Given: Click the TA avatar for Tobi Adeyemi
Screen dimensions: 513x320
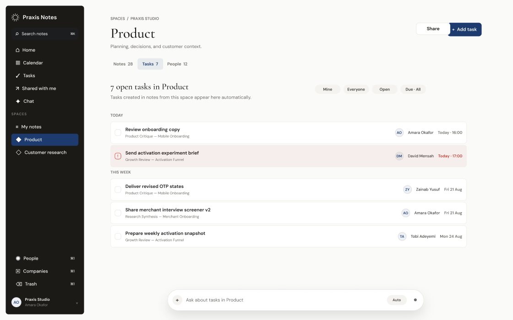Looking at the screenshot, I should pyautogui.click(x=402, y=236).
